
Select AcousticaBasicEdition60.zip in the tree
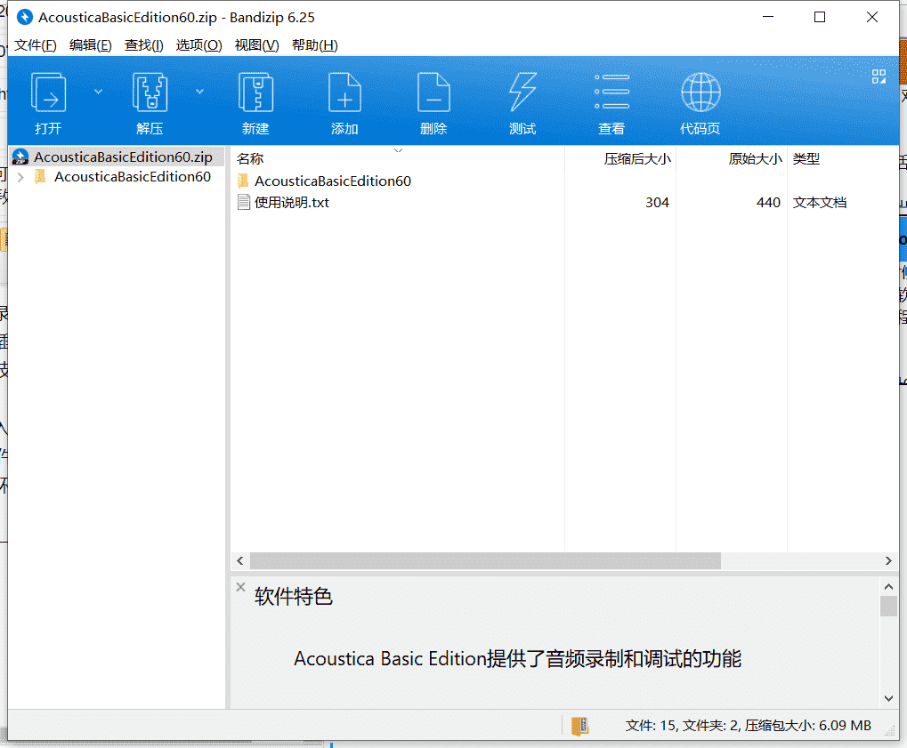123,157
